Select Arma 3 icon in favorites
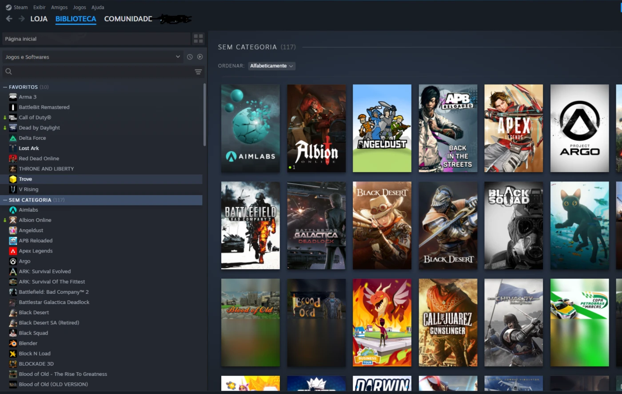The height and width of the screenshot is (394, 622). [x=13, y=97]
